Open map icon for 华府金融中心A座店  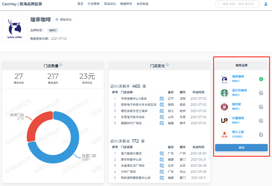click(162, 99)
